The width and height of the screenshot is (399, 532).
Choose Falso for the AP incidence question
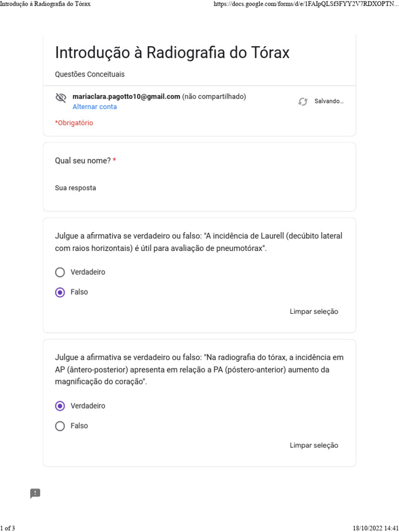(x=60, y=426)
